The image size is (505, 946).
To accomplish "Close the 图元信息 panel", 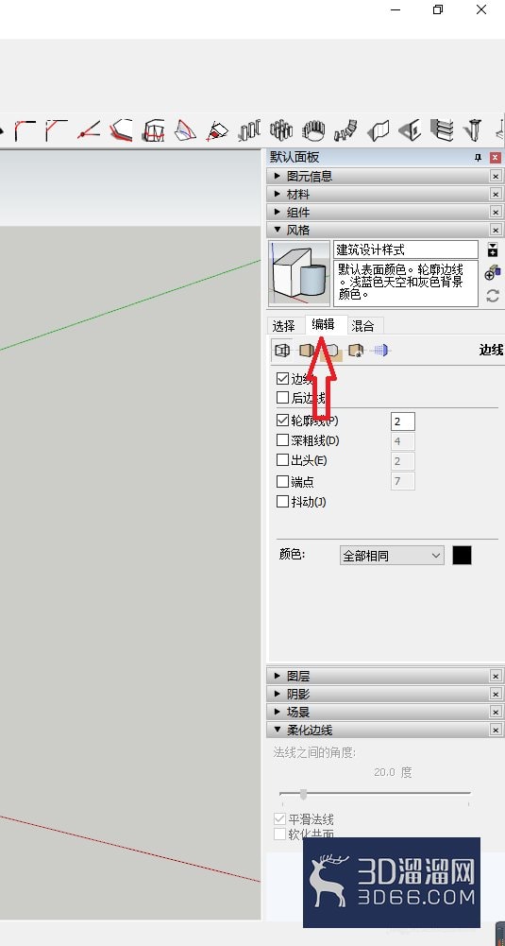I will click(x=496, y=176).
